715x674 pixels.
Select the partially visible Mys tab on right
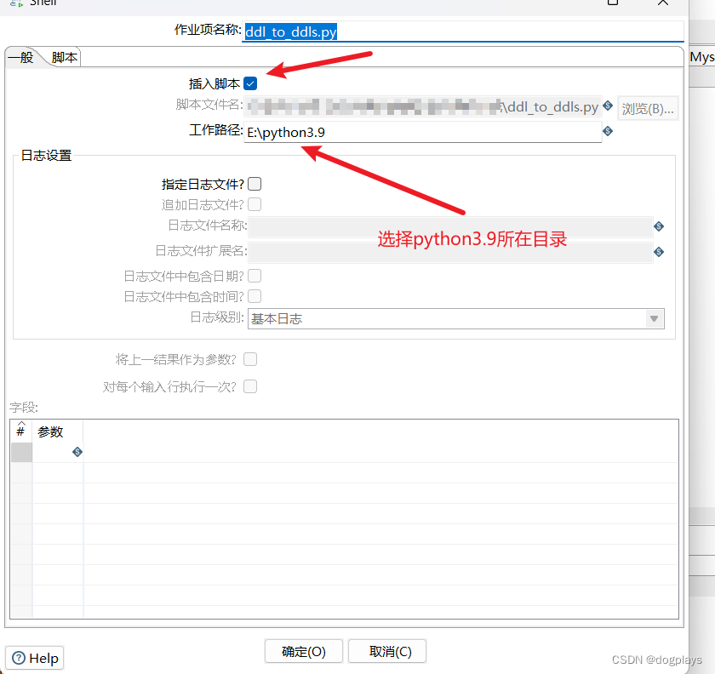click(701, 57)
